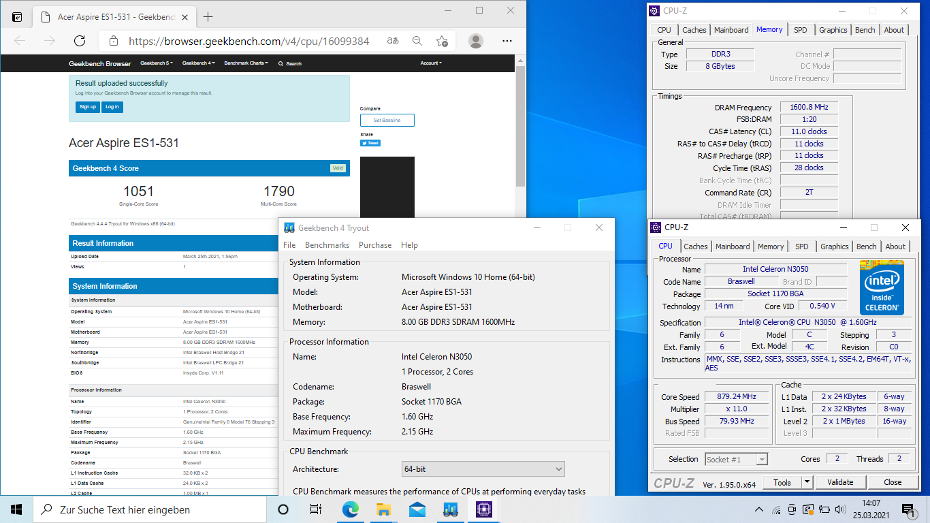Open the Windows Start menu
Image resolution: width=930 pixels, height=523 pixels.
(x=16, y=509)
